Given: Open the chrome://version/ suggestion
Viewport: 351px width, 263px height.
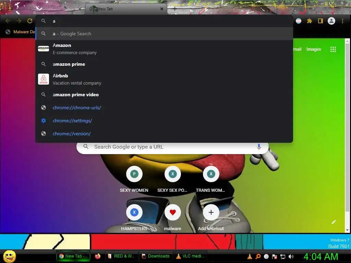Looking at the screenshot, I should click(164, 134).
